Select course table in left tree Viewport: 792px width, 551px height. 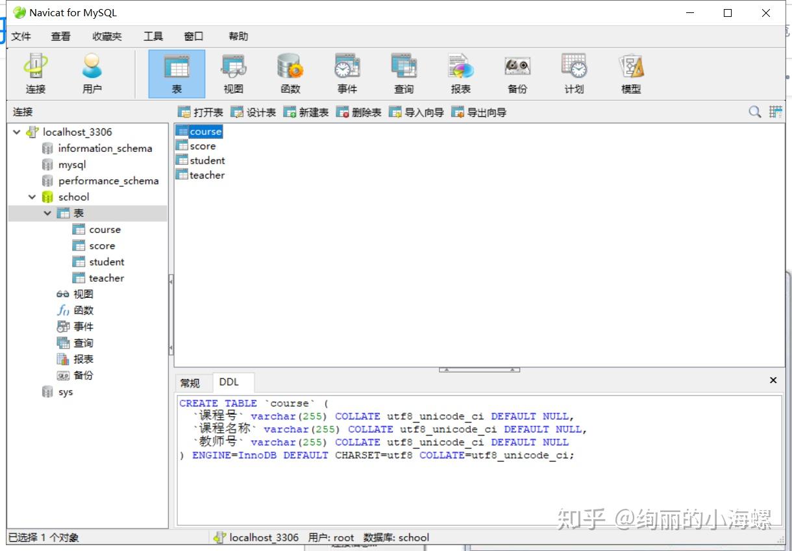click(105, 229)
